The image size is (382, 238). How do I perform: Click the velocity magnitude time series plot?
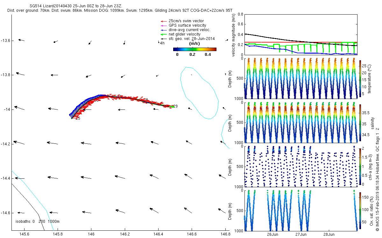pyautogui.click(x=301, y=35)
